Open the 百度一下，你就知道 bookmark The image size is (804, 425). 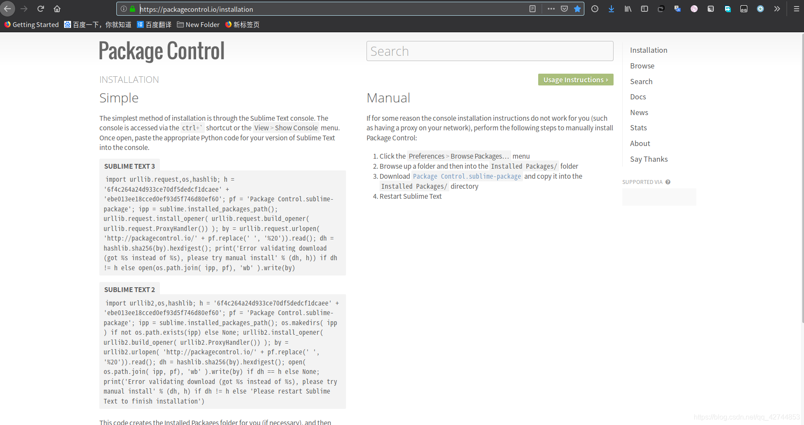pyautogui.click(x=98, y=25)
